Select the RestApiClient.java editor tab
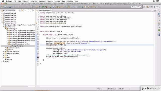Screen dimensions: 161x91 pyautogui.click(x=44, y=10)
